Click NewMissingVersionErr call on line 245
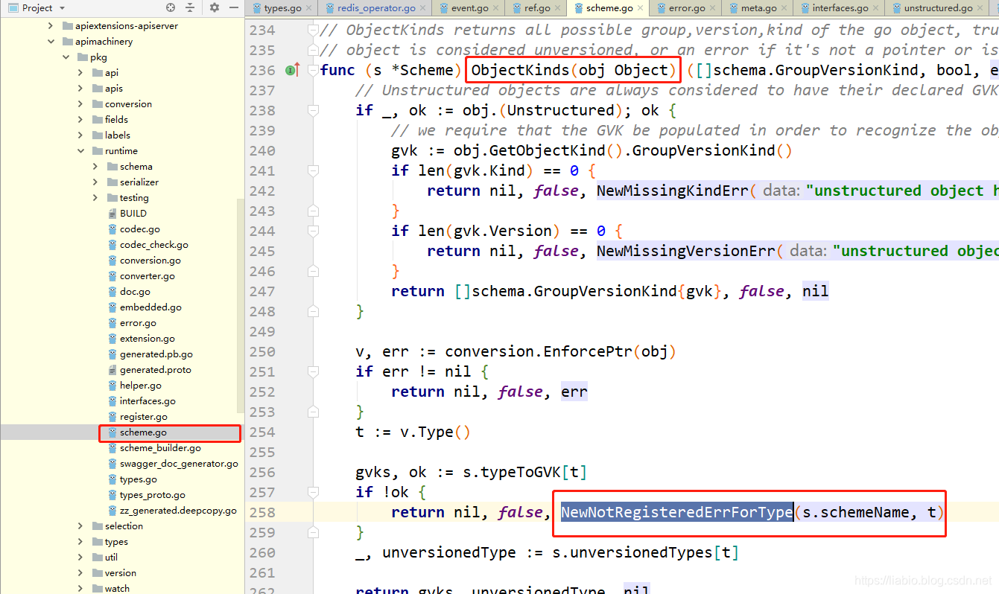Viewport: 999px width, 594px height. (x=685, y=251)
